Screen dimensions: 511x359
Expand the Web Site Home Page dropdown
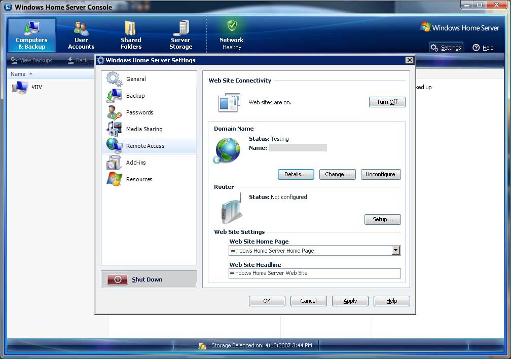click(x=395, y=251)
